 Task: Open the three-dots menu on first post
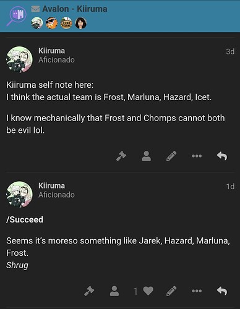[x=197, y=156]
